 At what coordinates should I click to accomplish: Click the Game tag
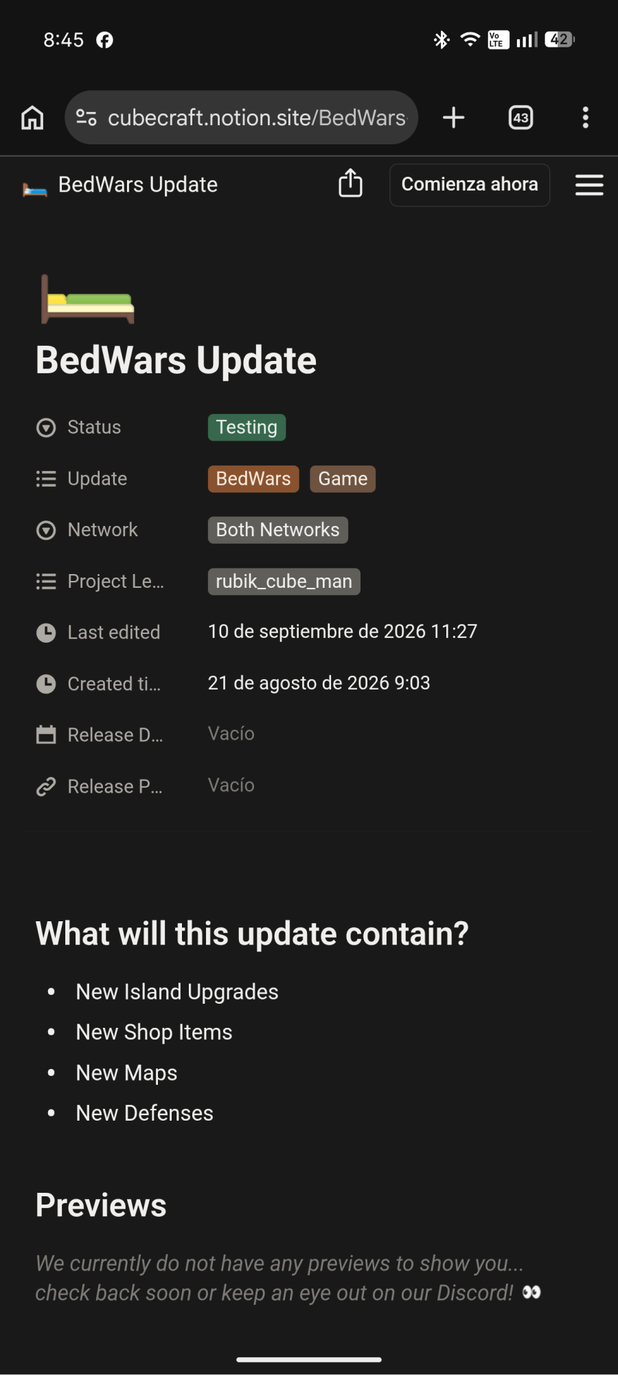click(343, 478)
